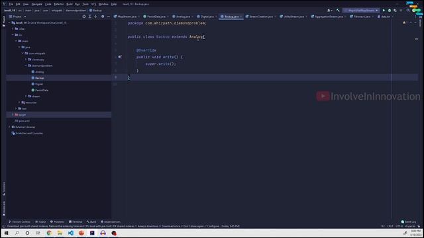Viewport: 424px width, 238px height.
Task: Click the Backup breadcrumb in navigation bar
Action: point(95,11)
